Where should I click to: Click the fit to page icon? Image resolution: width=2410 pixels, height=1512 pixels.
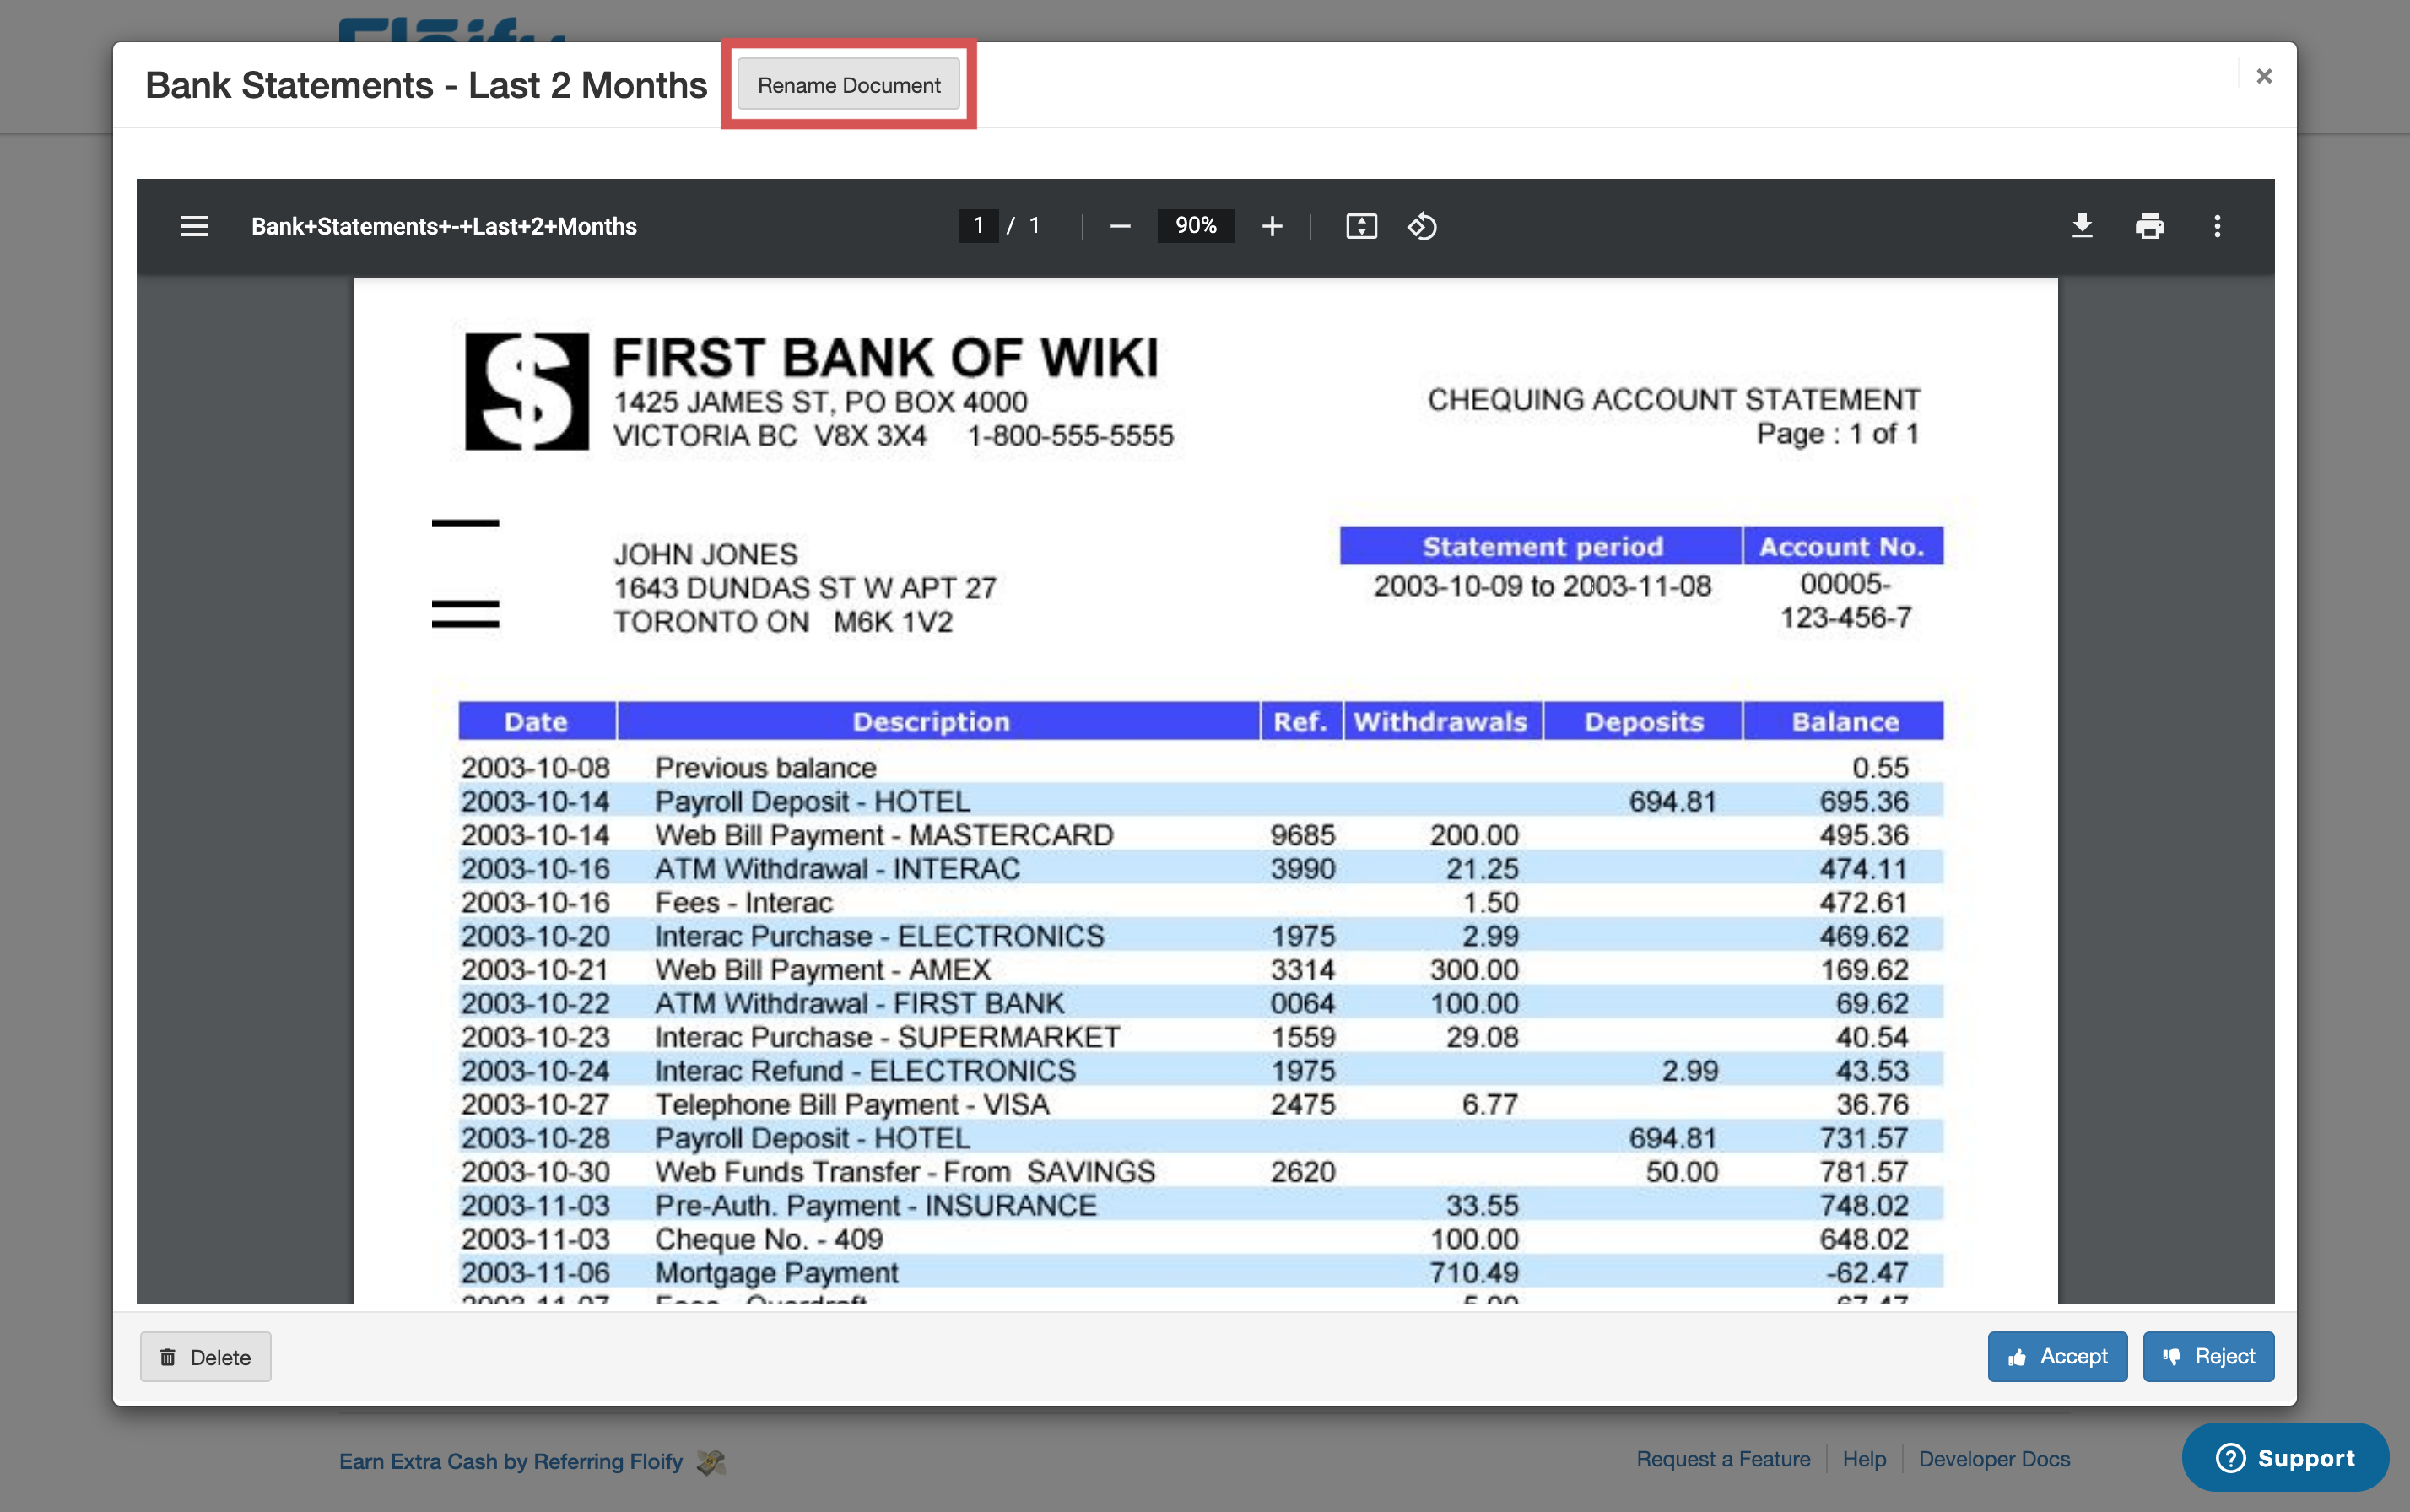tap(1361, 226)
